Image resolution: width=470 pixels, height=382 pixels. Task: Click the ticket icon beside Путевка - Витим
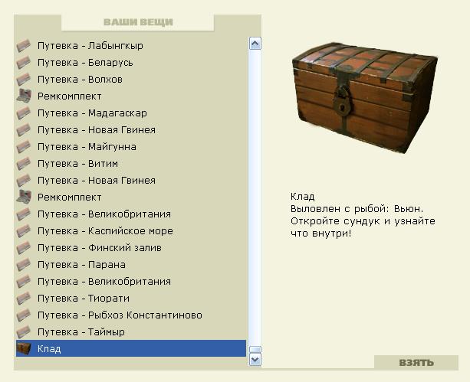pos(23,164)
